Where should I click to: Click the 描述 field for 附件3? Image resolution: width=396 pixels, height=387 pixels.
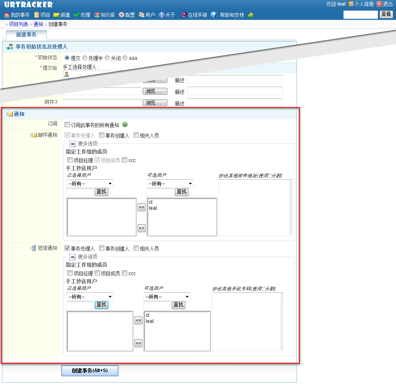pyautogui.click(x=235, y=103)
